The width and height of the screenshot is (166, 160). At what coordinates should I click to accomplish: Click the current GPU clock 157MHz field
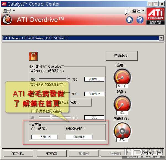(45, 137)
